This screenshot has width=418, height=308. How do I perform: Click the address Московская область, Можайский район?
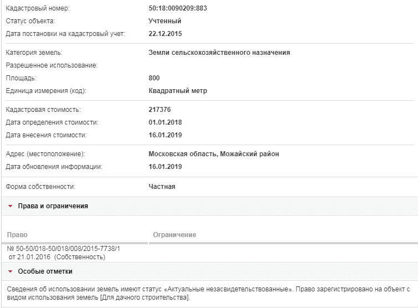214,154
